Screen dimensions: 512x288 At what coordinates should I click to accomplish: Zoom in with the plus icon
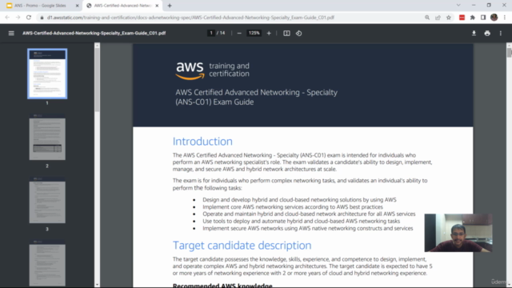pos(269,33)
